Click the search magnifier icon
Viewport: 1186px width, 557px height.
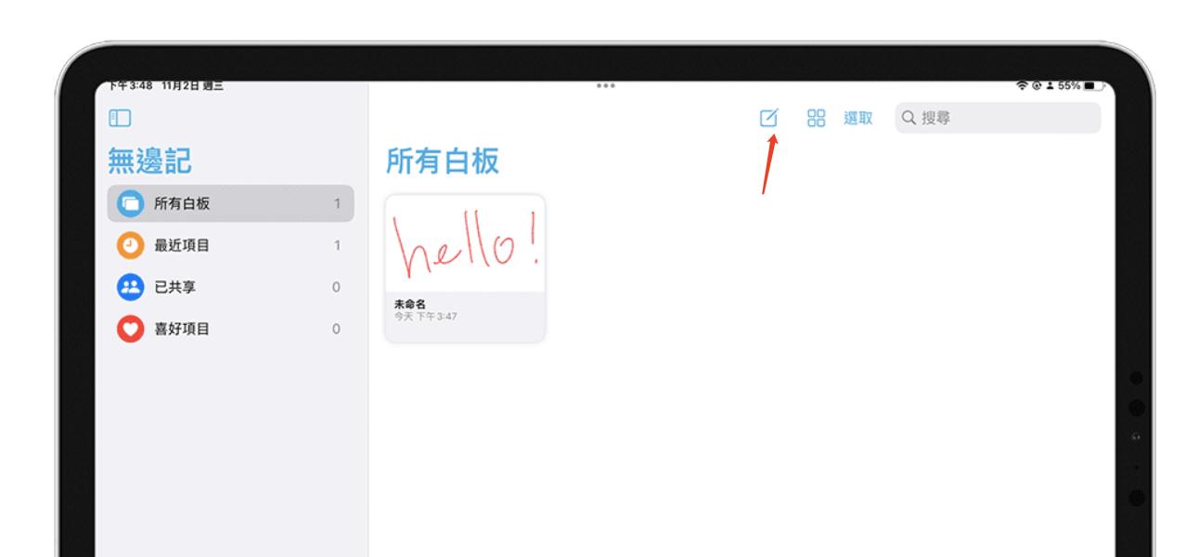pos(907,118)
